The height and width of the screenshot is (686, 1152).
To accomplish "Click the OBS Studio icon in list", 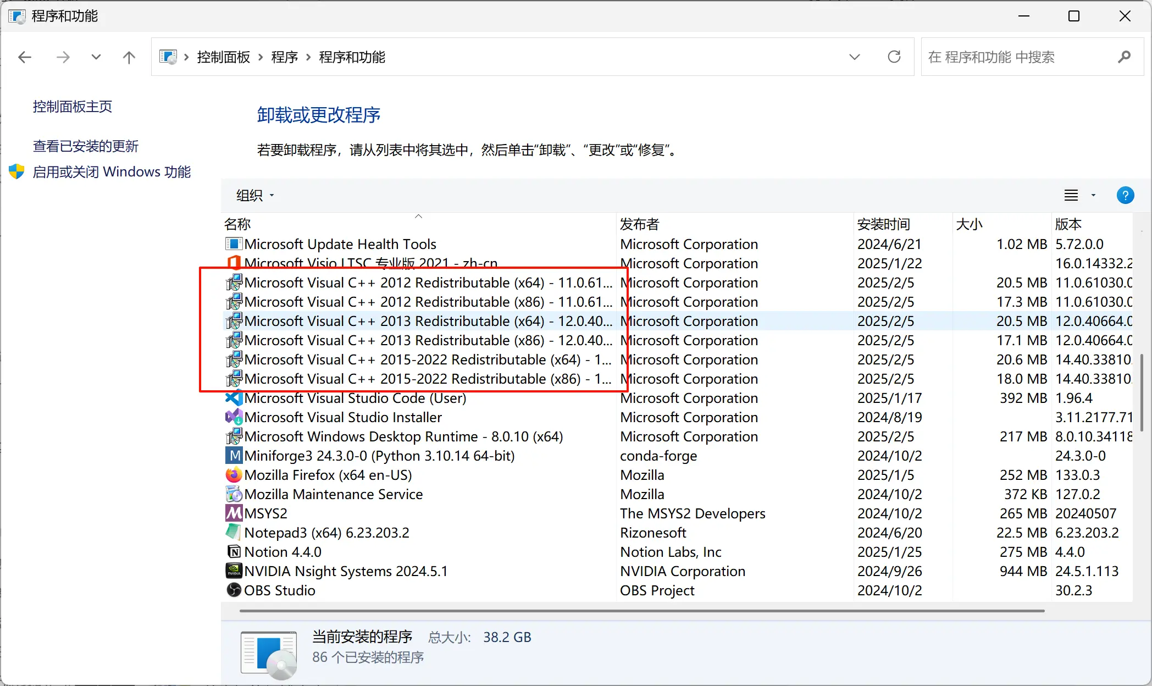I will pos(234,590).
